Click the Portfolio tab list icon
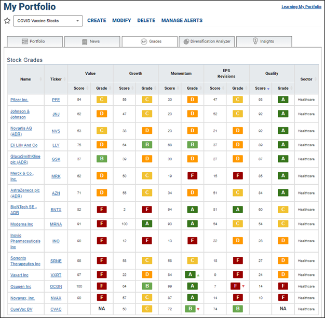This screenshot has width=325, height=318. tap(25, 42)
